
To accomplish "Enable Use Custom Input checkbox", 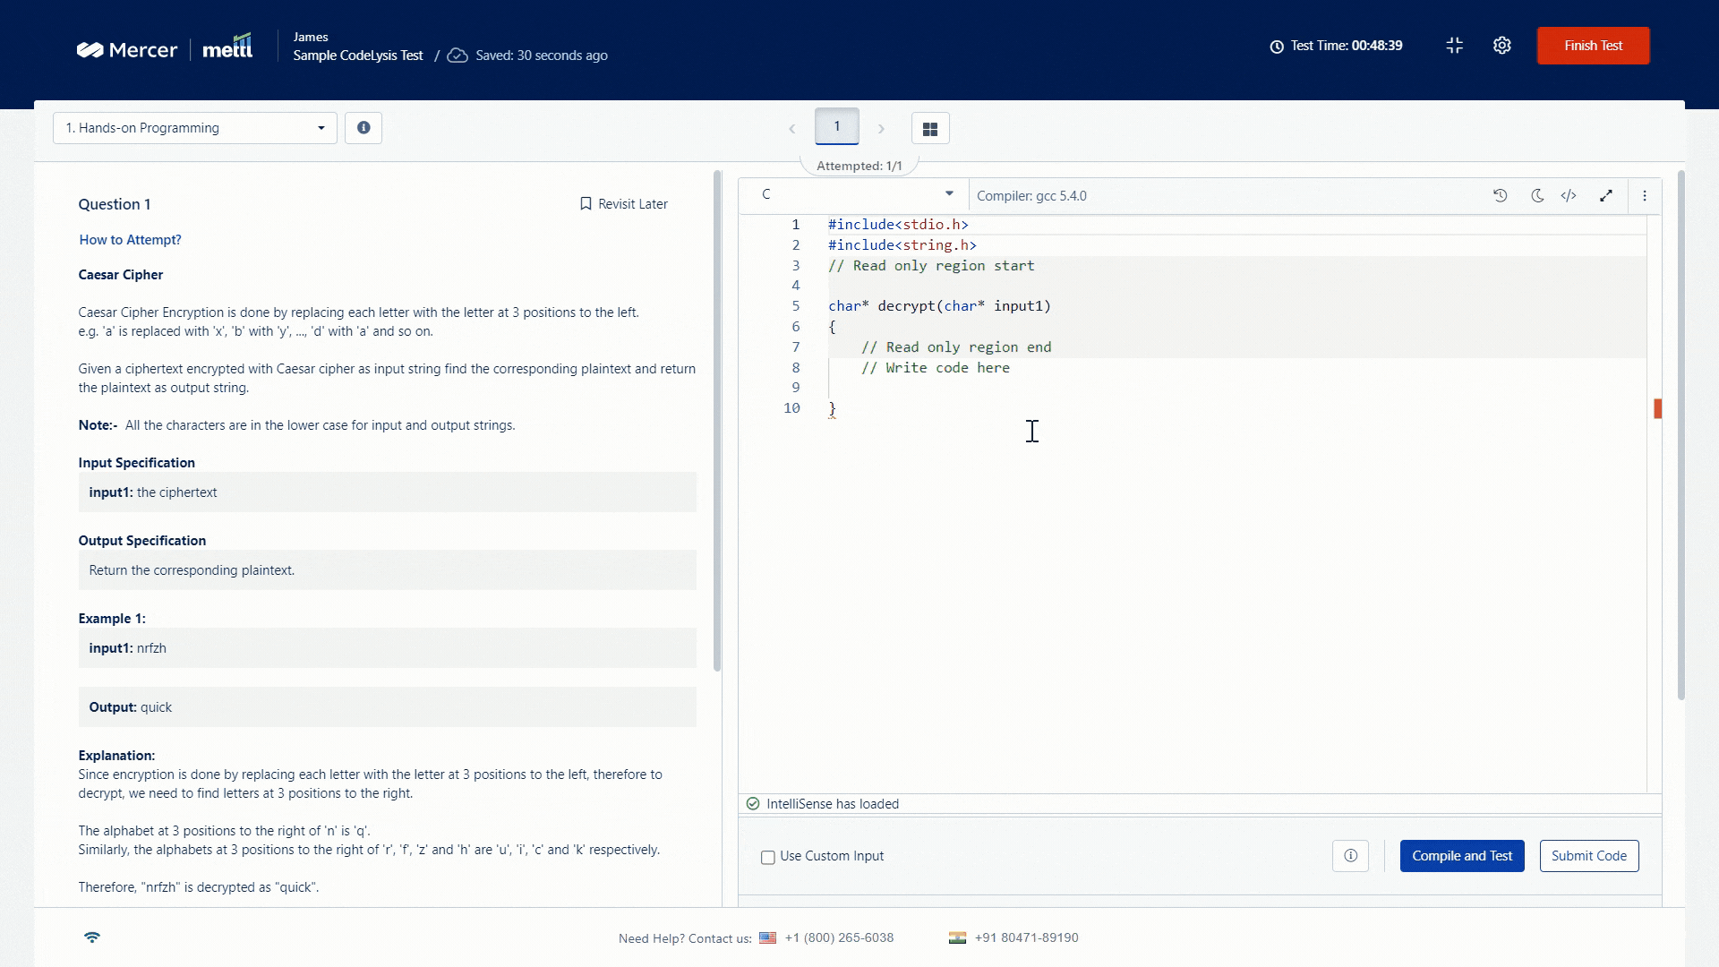I will [x=768, y=857].
